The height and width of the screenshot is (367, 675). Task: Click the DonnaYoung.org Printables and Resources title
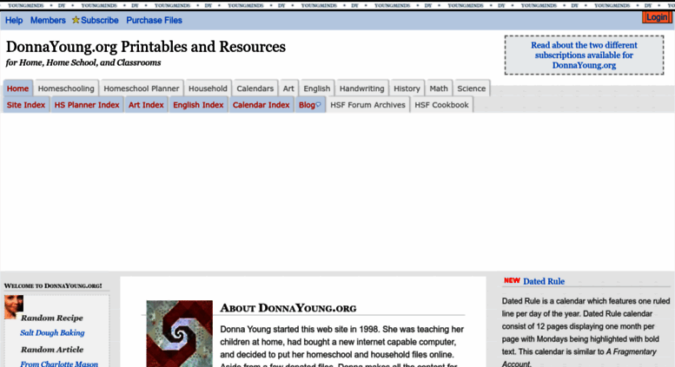click(145, 46)
